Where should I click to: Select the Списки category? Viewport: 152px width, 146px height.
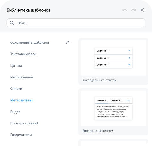click(x=16, y=89)
